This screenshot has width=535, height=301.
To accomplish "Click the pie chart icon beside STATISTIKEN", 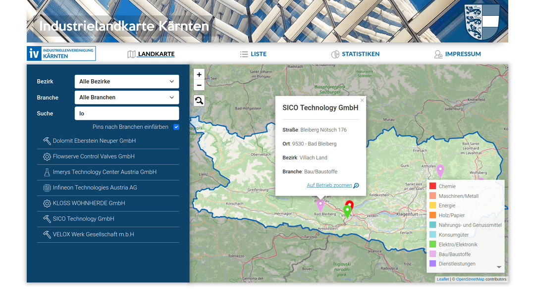I will [335, 54].
